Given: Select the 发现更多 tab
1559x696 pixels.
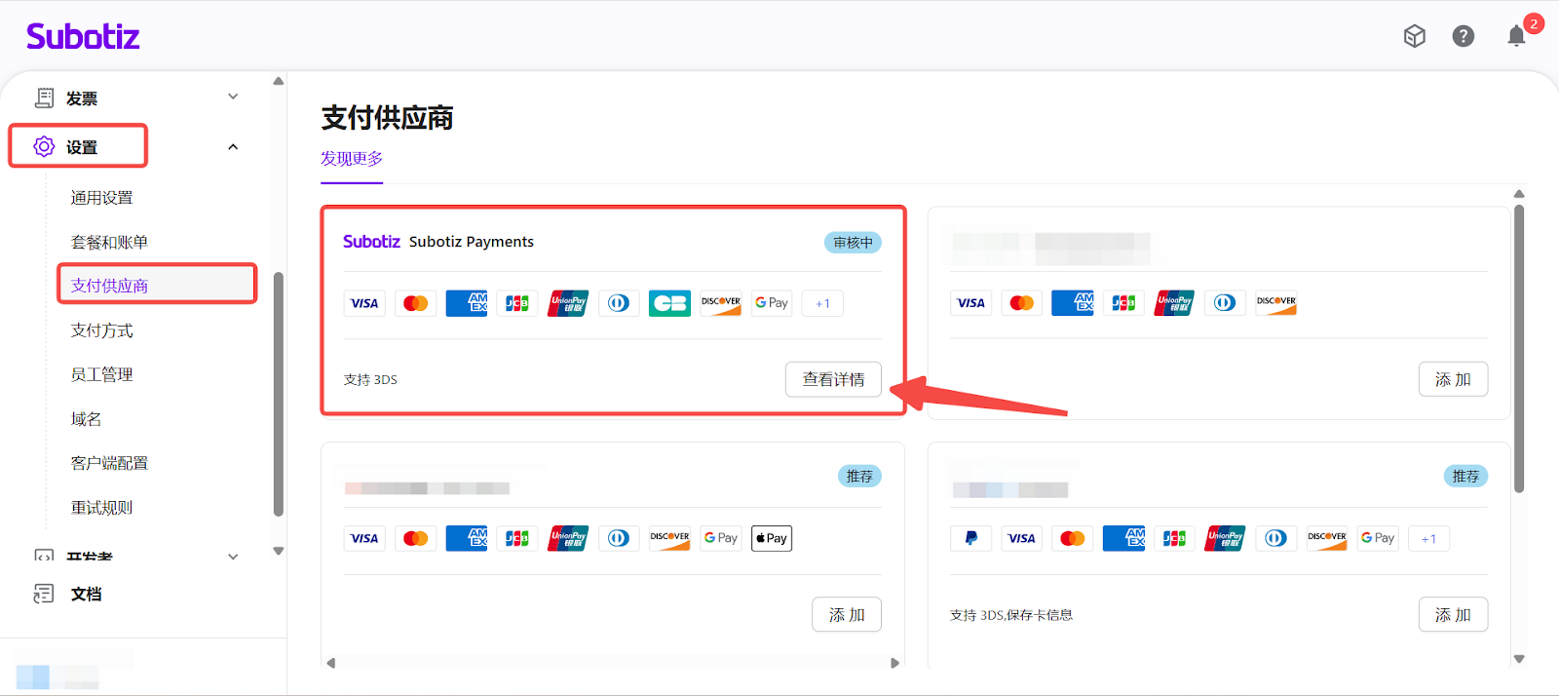Looking at the screenshot, I should point(352,159).
